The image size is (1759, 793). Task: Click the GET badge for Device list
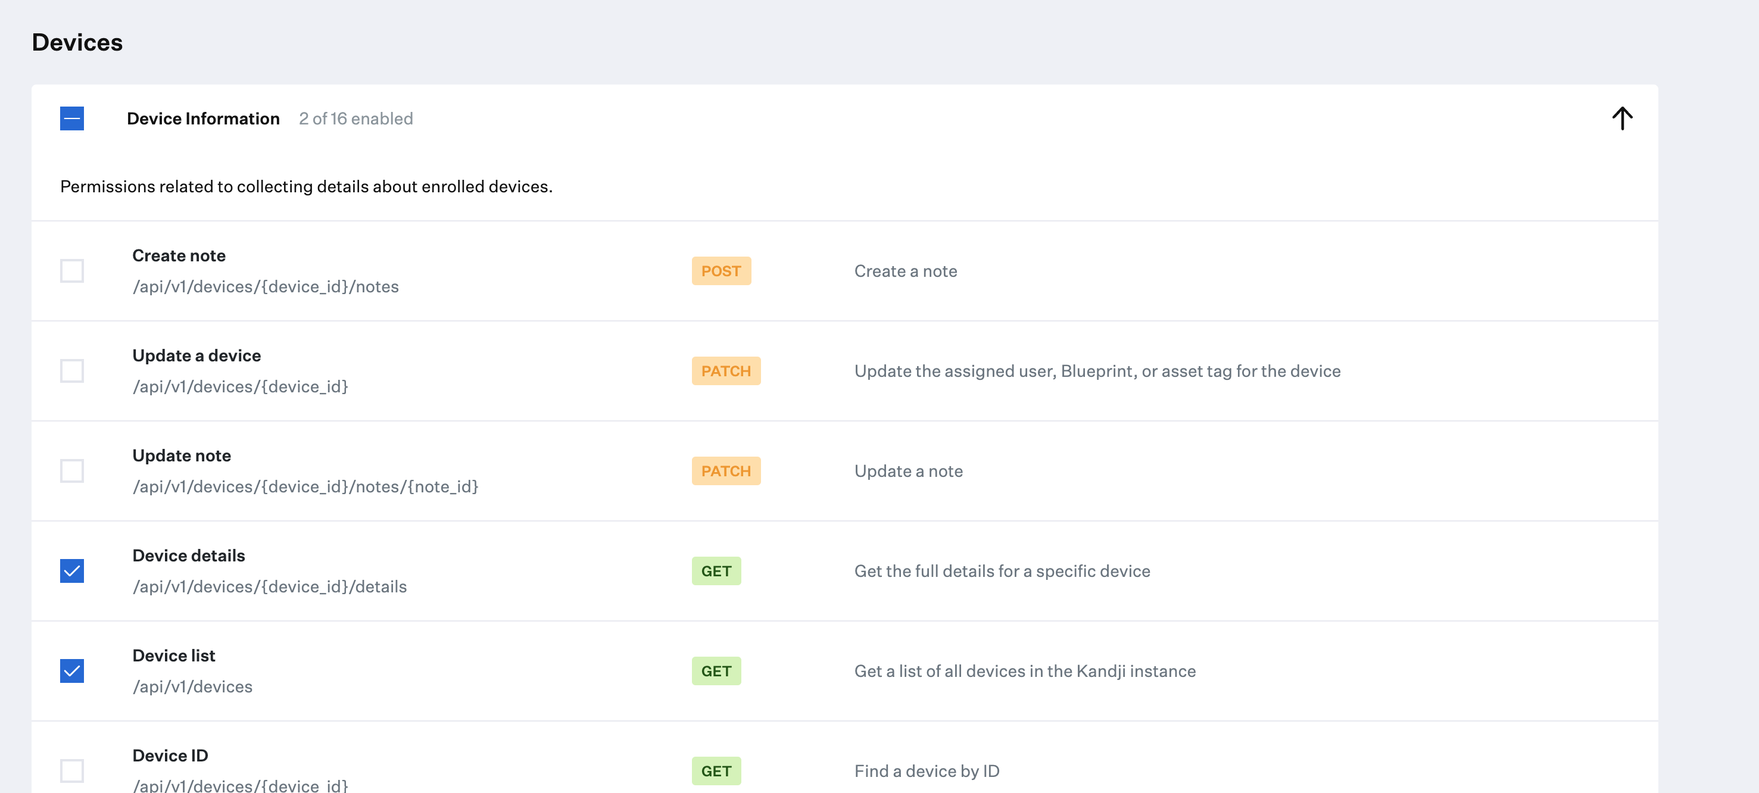[x=716, y=671]
